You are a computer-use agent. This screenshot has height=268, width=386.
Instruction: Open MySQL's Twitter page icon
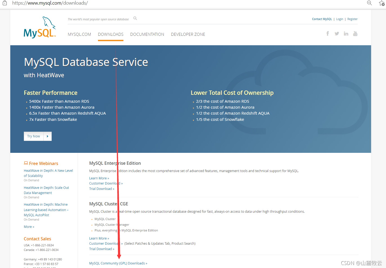point(337,34)
